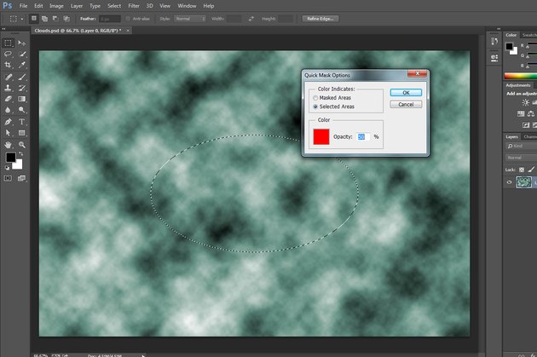Viewport: 537px width, 357px height.
Task: Select the History Brush tool
Action: click(21, 88)
